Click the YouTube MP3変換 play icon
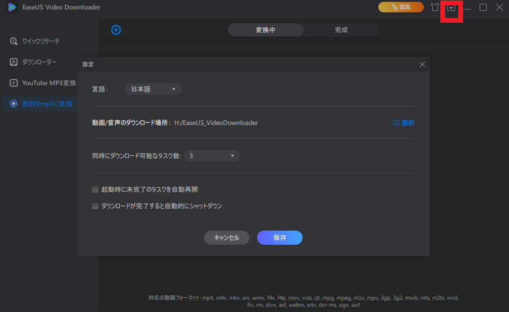Viewport: 509px width, 312px height. coord(14,83)
